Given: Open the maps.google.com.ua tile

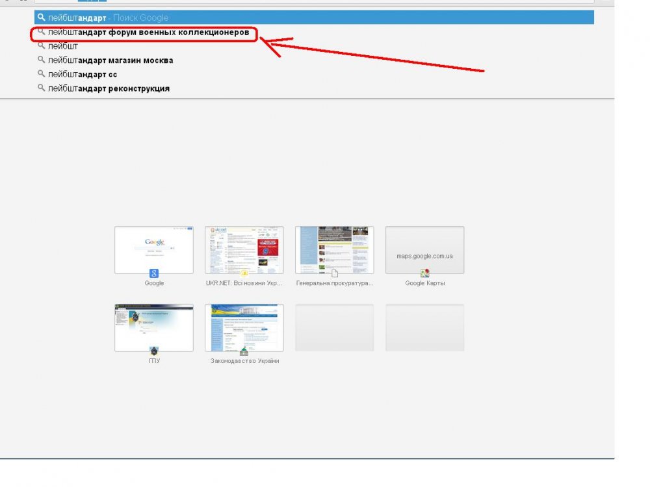Looking at the screenshot, I should pyautogui.click(x=425, y=250).
